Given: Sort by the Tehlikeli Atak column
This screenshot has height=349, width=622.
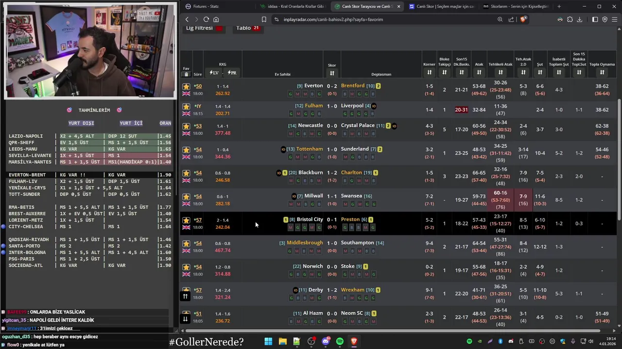Looking at the screenshot, I should pos(501,72).
